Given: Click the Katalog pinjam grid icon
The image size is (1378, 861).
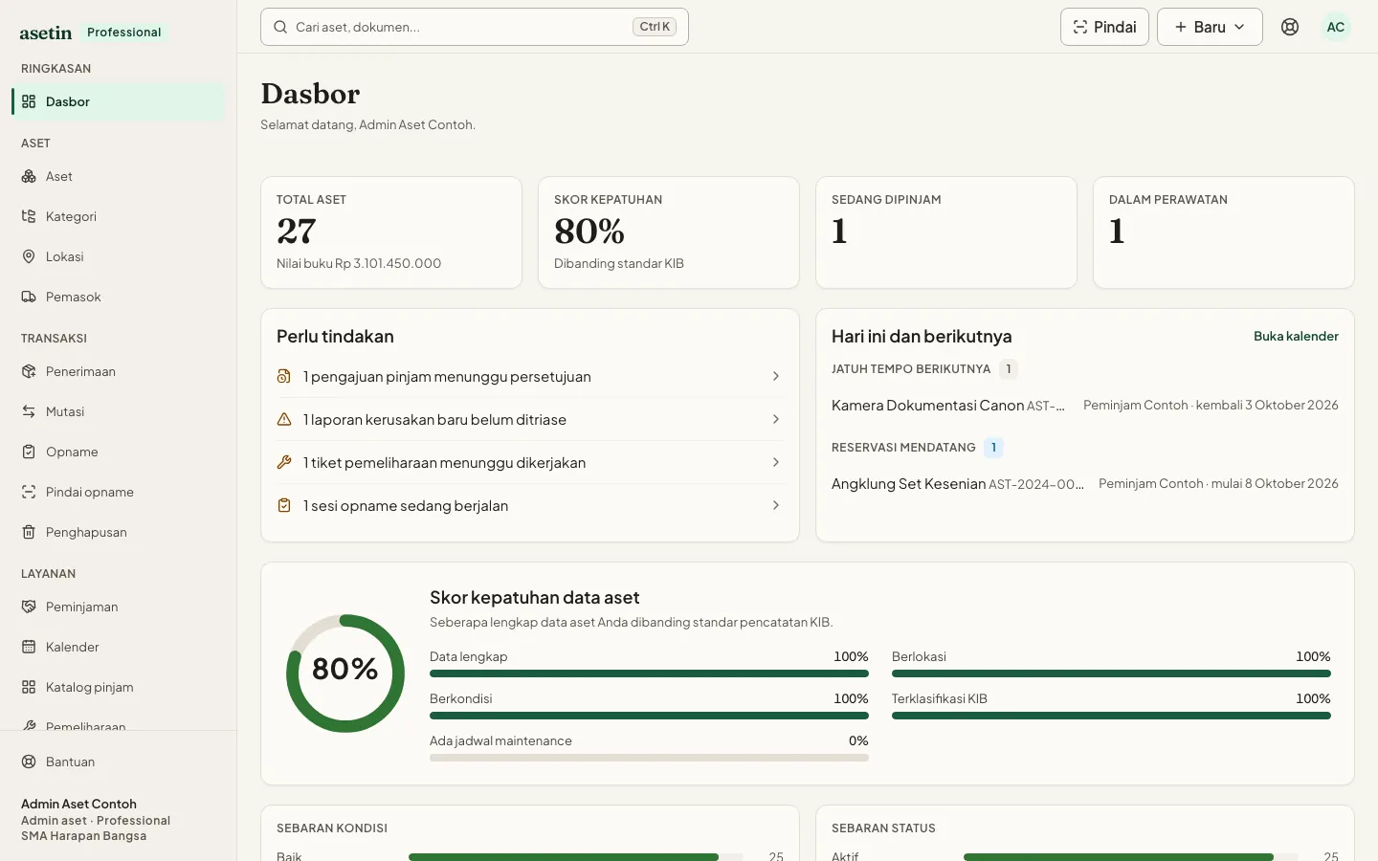Looking at the screenshot, I should 29,687.
